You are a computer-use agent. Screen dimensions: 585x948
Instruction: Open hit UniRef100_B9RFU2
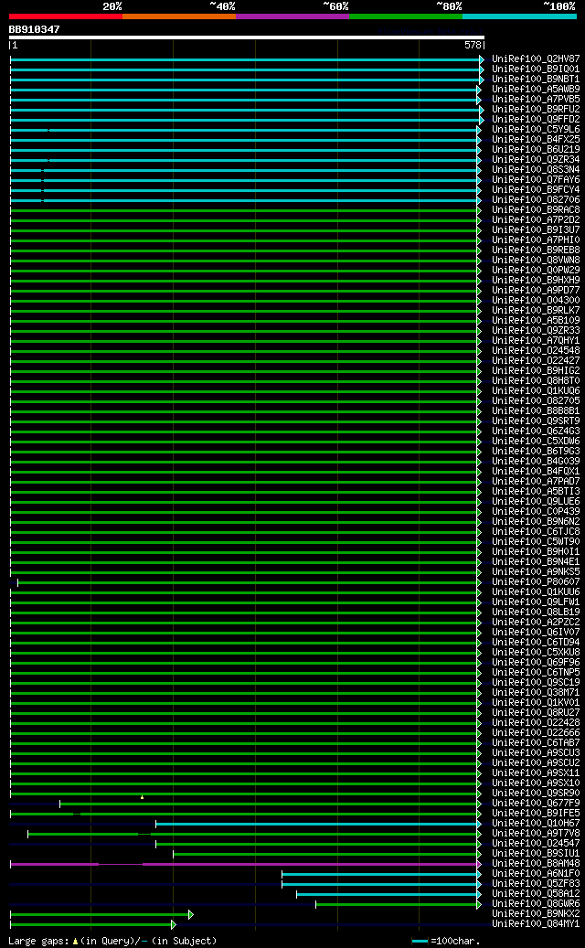point(536,110)
